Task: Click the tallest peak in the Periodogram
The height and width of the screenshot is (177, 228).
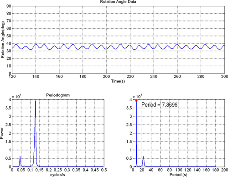Action: point(36,101)
